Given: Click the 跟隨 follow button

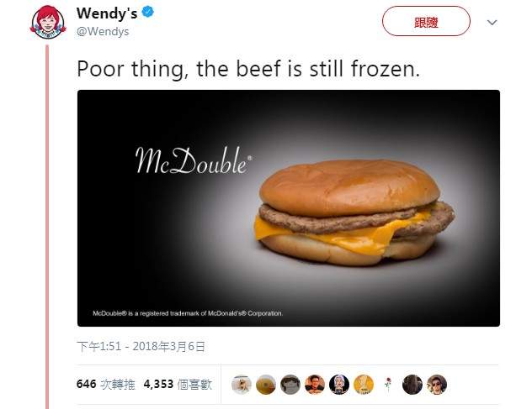Looking at the screenshot, I should (x=426, y=21).
